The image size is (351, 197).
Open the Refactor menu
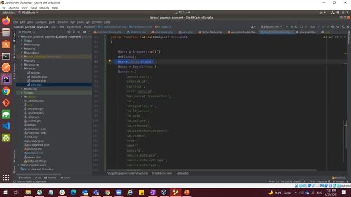pos(63,22)
